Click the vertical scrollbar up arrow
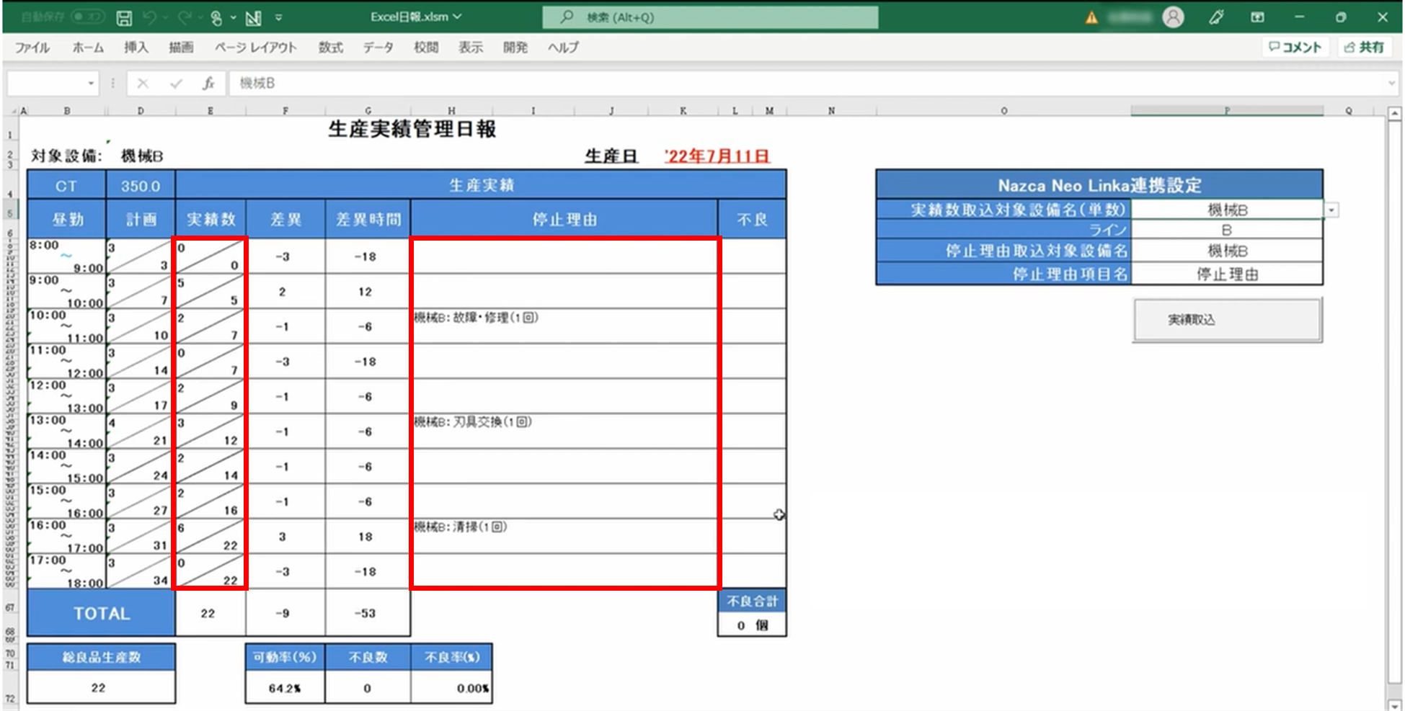Image resolution: width=1405 pixels, height=711 pixels. click(1394, 114)
